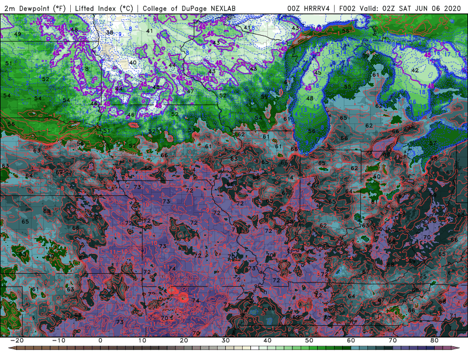Click the 60 label on the color scale

[x=351, y=340]
